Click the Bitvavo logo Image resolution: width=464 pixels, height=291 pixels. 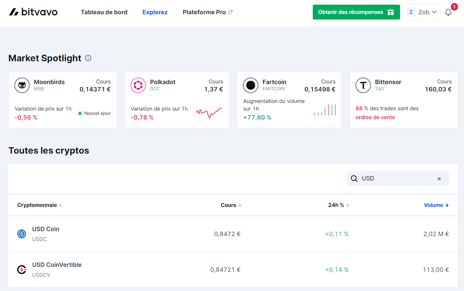click(33, 12)
